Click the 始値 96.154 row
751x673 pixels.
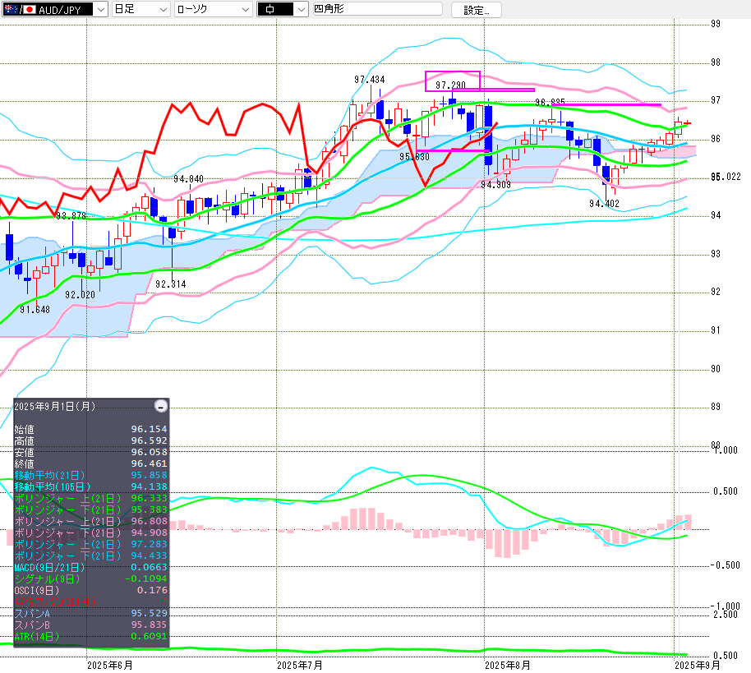point(91,429)
